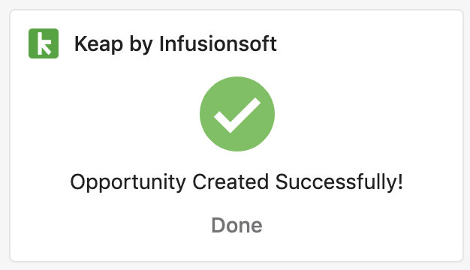Screen dimensions: 470x270
Task: Click the word Keap in title
Action: [98, 44]
